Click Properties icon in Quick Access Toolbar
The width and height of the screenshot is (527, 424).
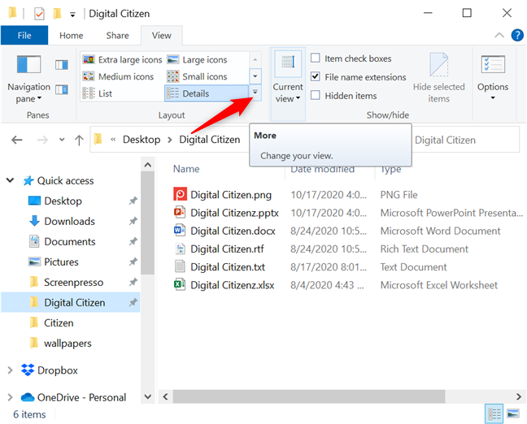tap(39, 14)
